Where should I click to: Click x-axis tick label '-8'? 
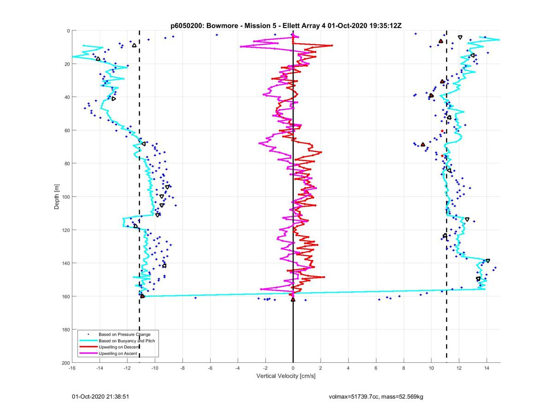click(x=182, y=369)
